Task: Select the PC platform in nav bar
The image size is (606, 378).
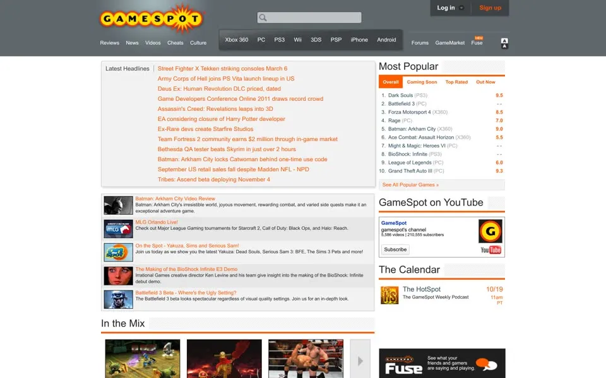Action: click(x=261, y=40)
